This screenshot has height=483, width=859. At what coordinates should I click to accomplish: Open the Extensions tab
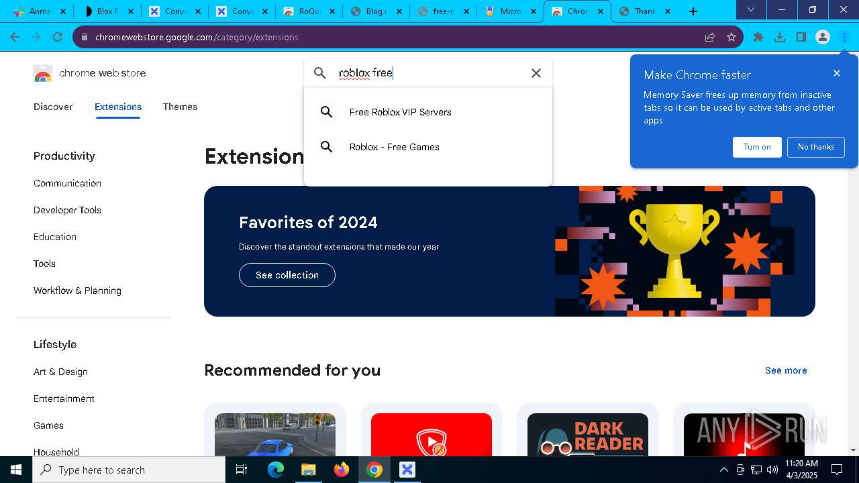click(118, 107)
